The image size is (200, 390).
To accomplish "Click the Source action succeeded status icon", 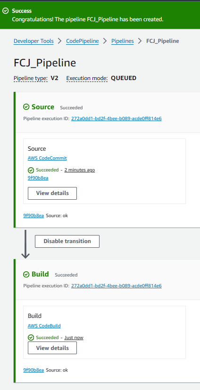I will 31,170.
